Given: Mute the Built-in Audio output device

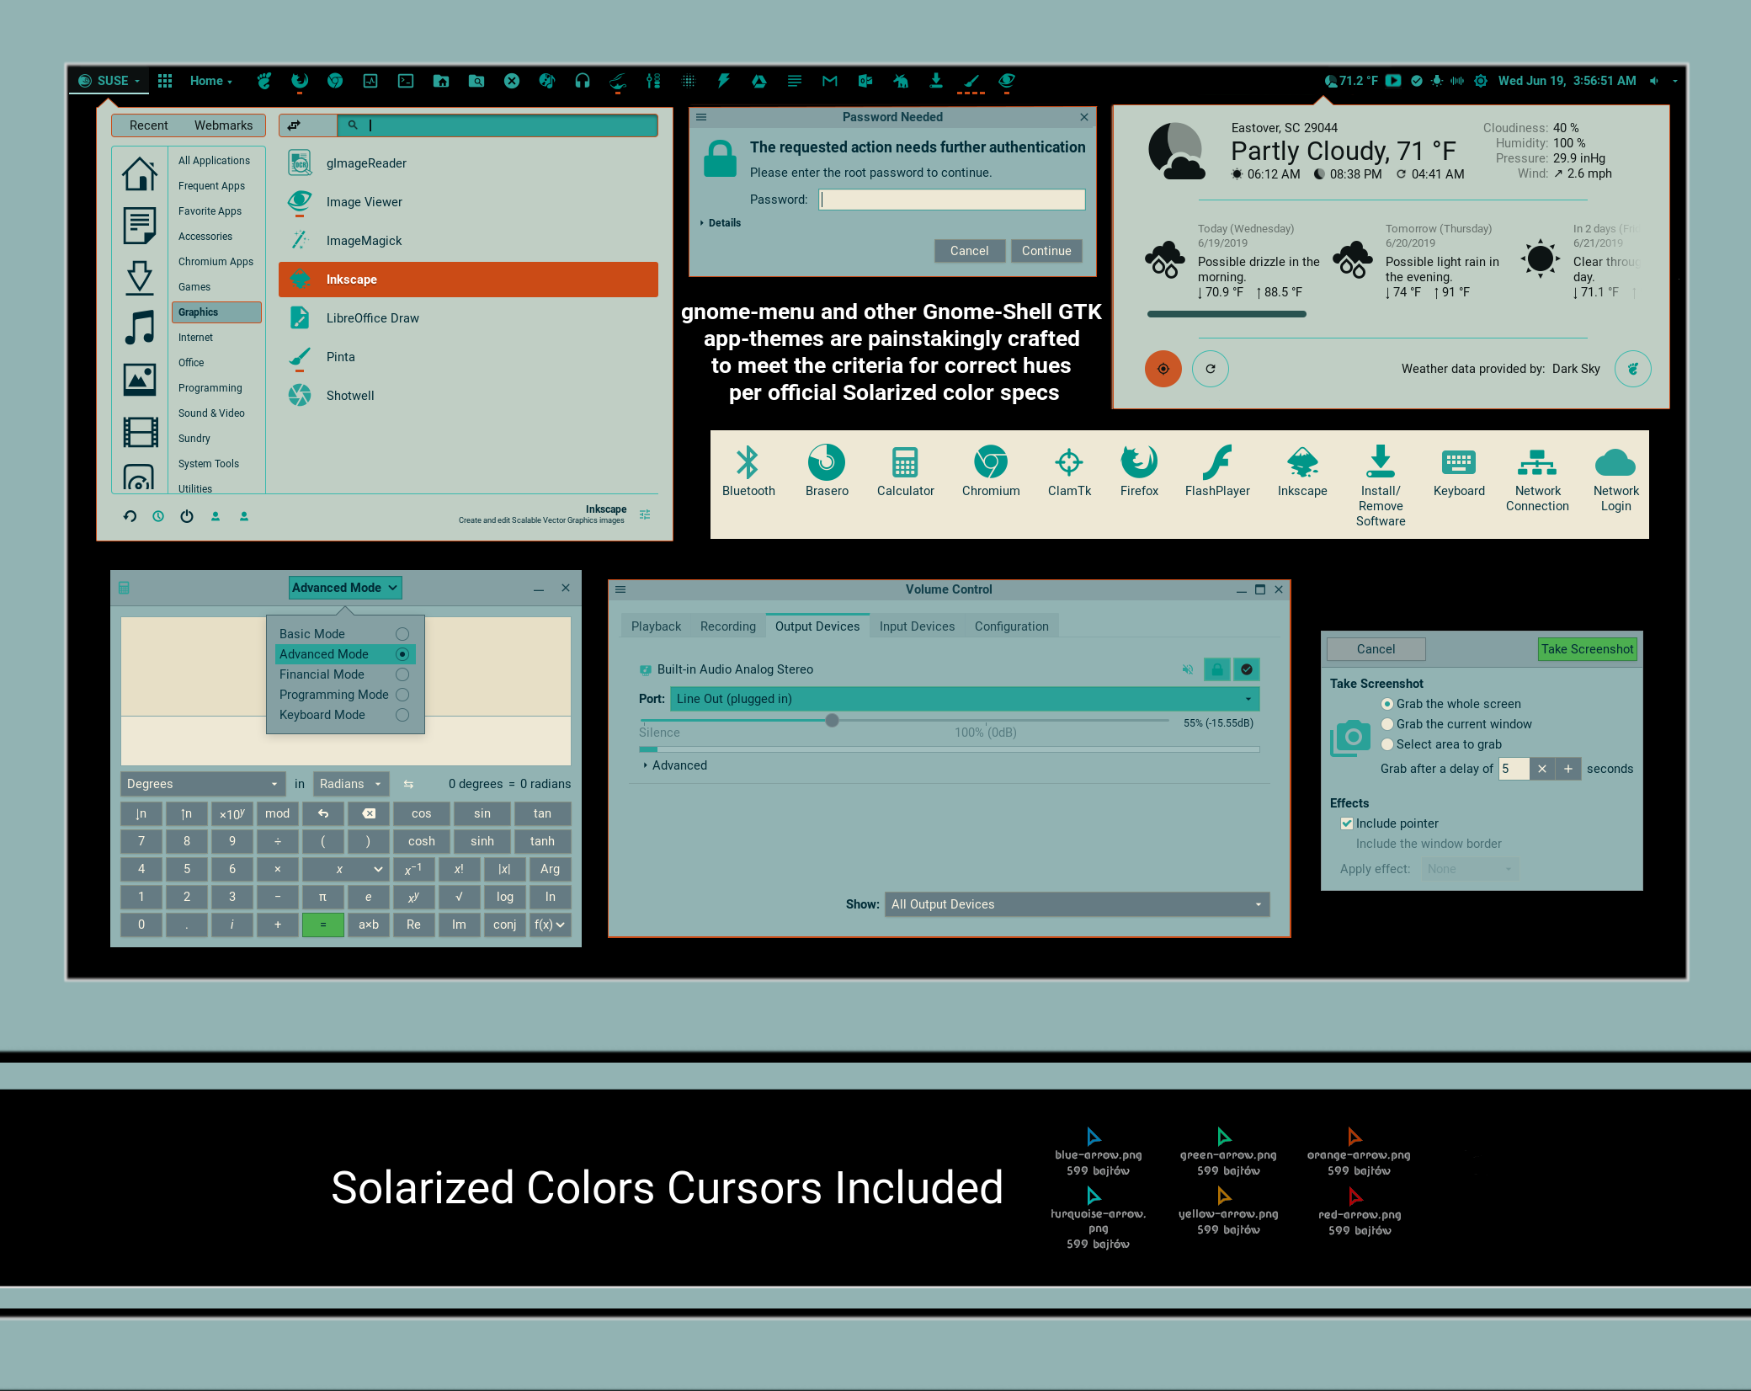Looking at the screenshot, I should click(x=1188, y=669).
